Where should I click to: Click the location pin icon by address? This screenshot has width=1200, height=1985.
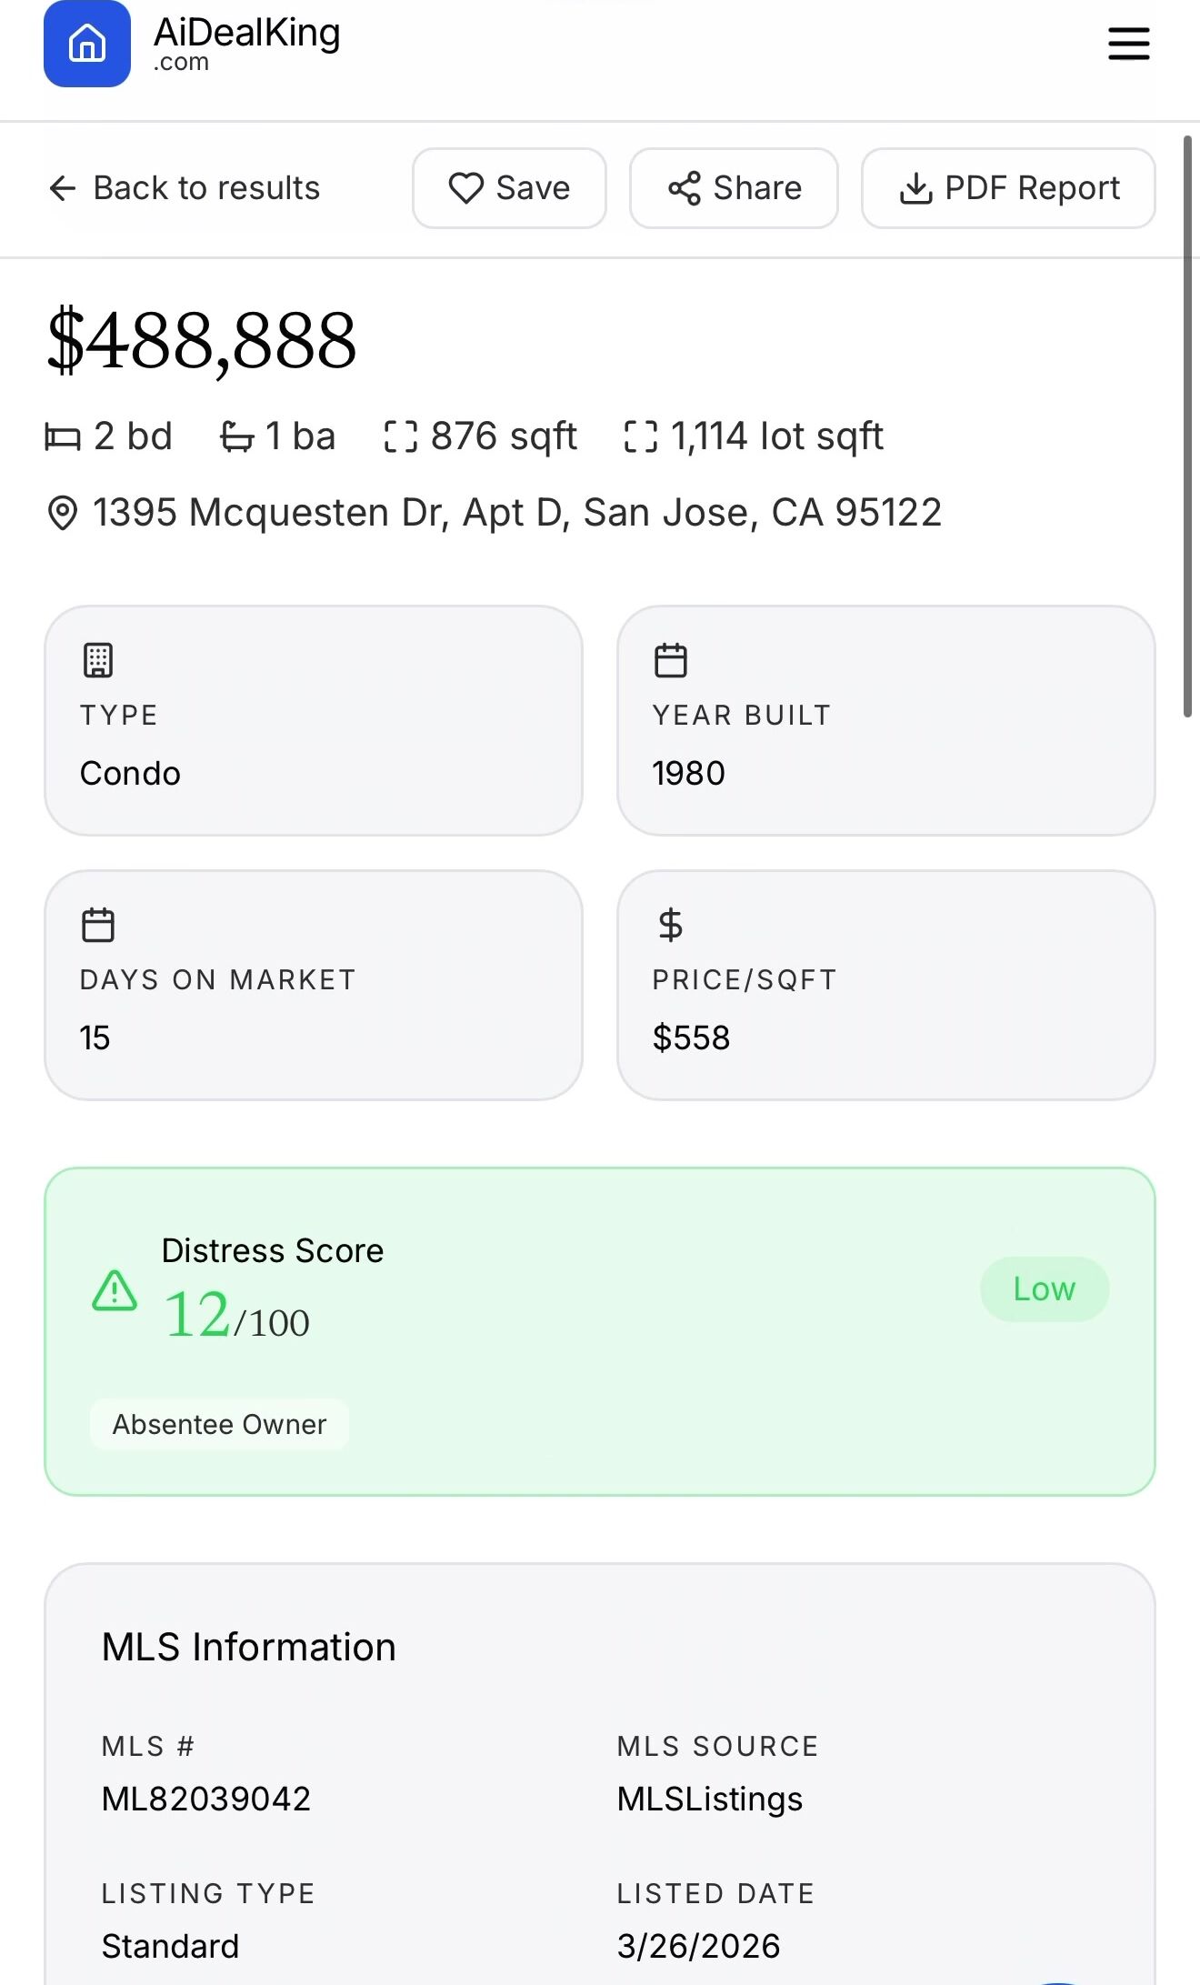point(62,513)
